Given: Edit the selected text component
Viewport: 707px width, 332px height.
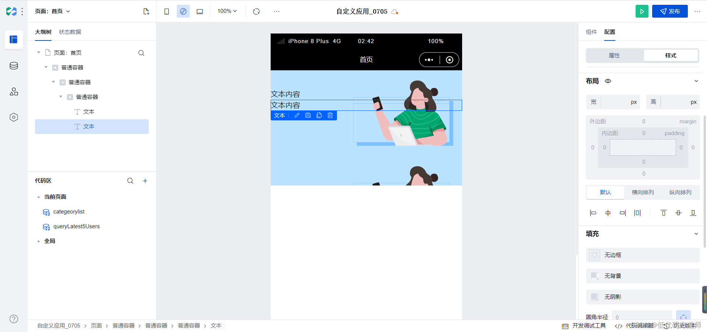Looking at the screenshot, I should 297,116.
